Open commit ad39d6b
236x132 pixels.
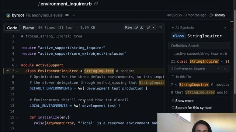click(174, 15)
